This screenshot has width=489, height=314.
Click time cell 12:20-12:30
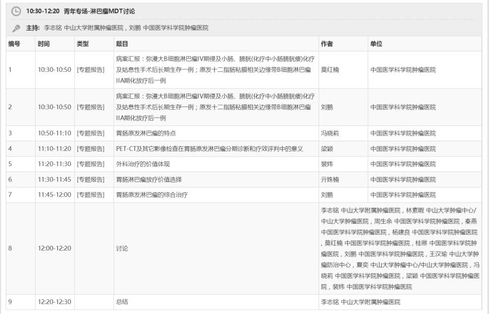pos(55,302)
